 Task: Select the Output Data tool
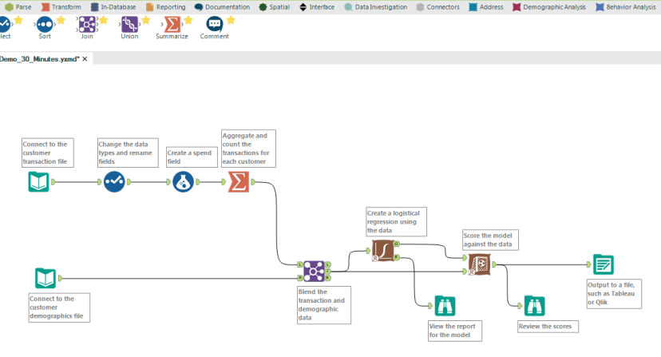coord(604,264)
